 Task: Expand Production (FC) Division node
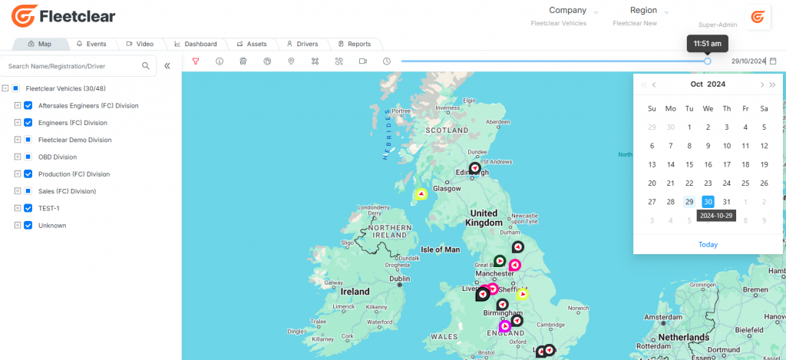[17, 174]
